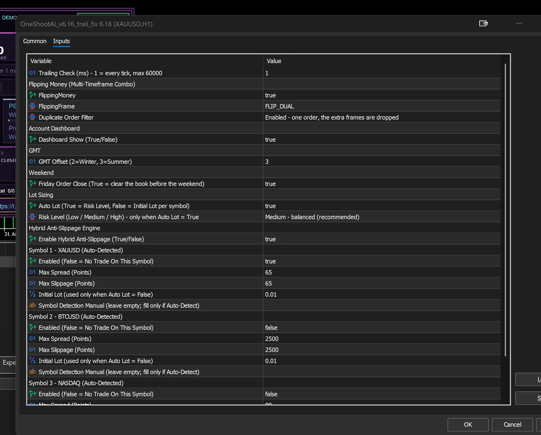Screen dimensions: 541x435
Task: Click the boolean icon beside Friday Order Close
Action: point(33,184)
